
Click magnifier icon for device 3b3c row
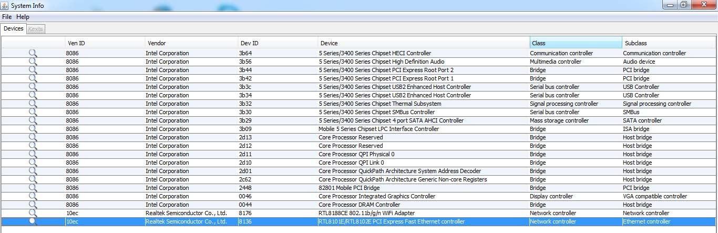[33, 87]
